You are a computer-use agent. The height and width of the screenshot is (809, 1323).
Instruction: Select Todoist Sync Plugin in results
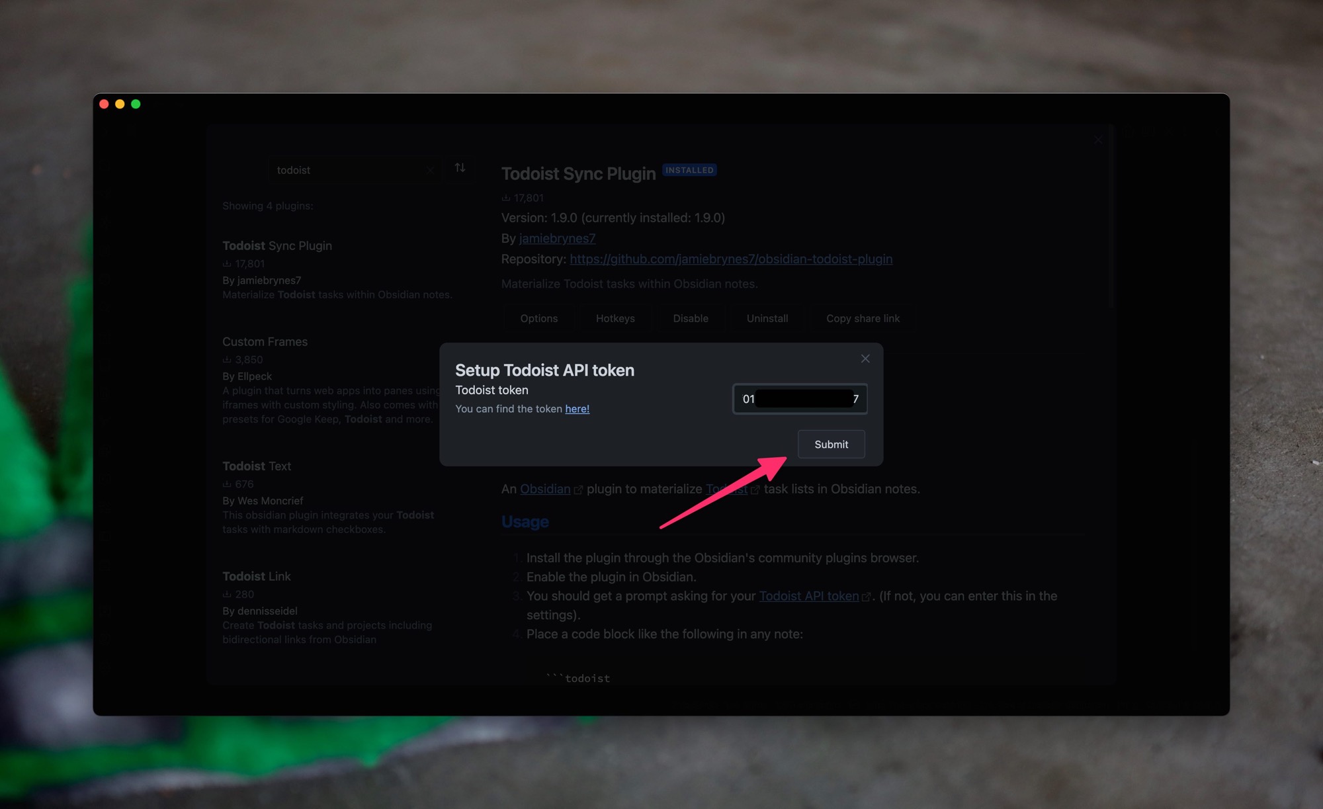coord(277,246)
